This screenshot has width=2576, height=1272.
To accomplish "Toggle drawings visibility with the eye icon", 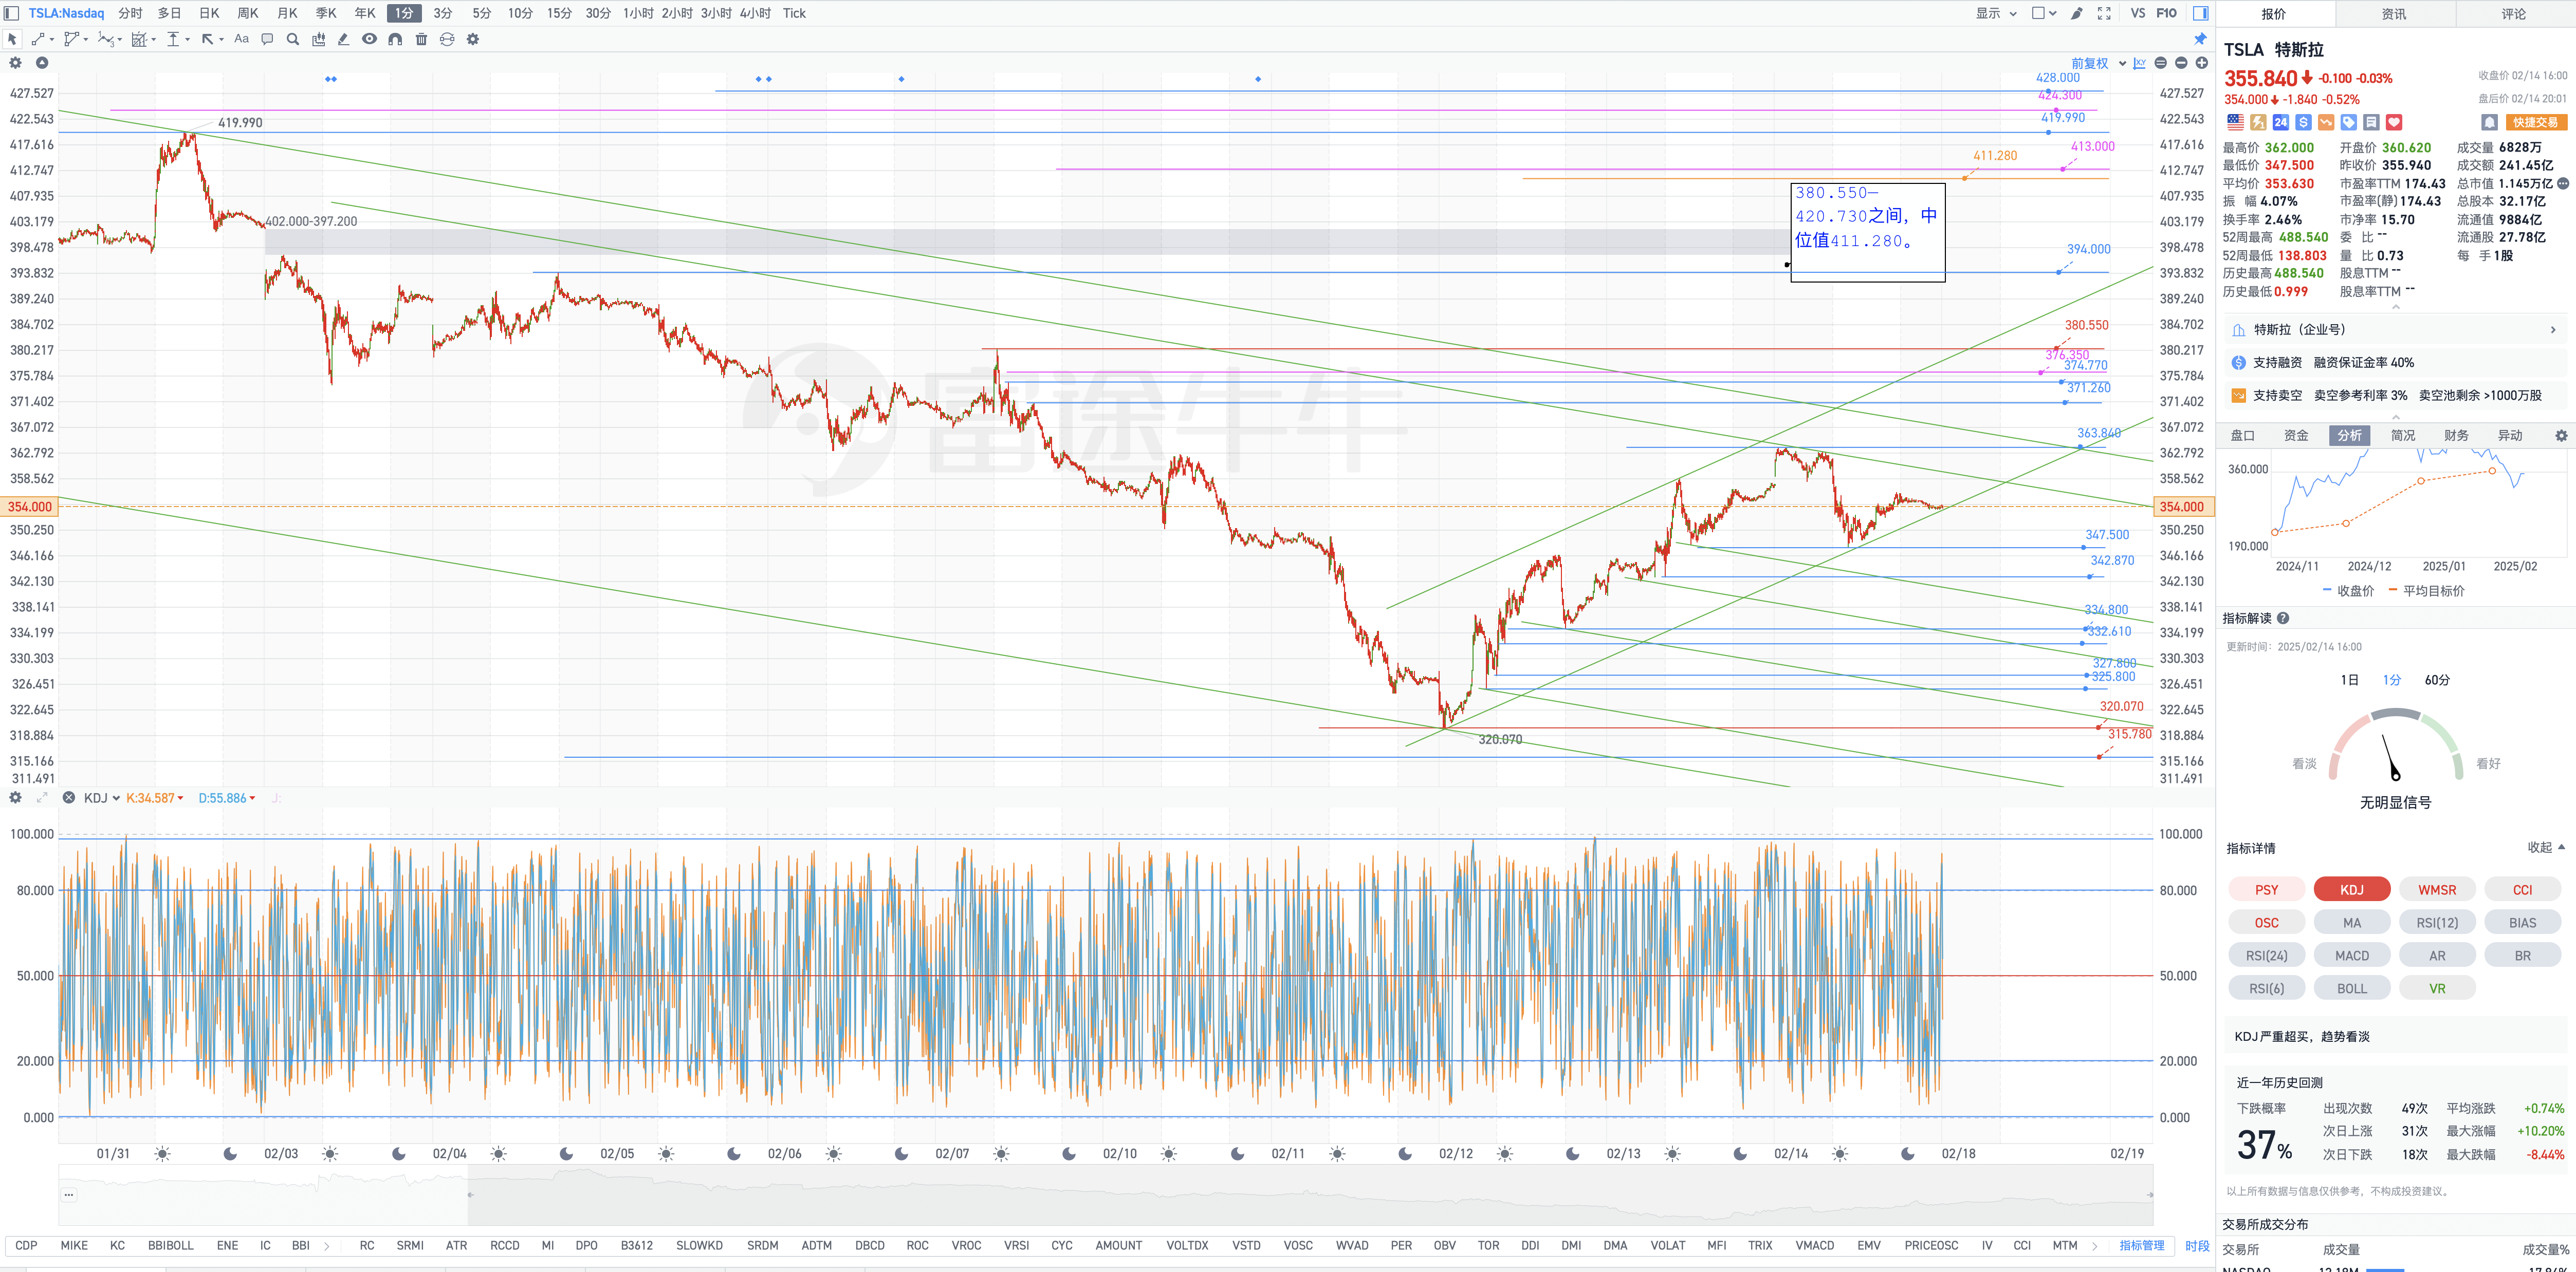I will [x=369, y=39].
